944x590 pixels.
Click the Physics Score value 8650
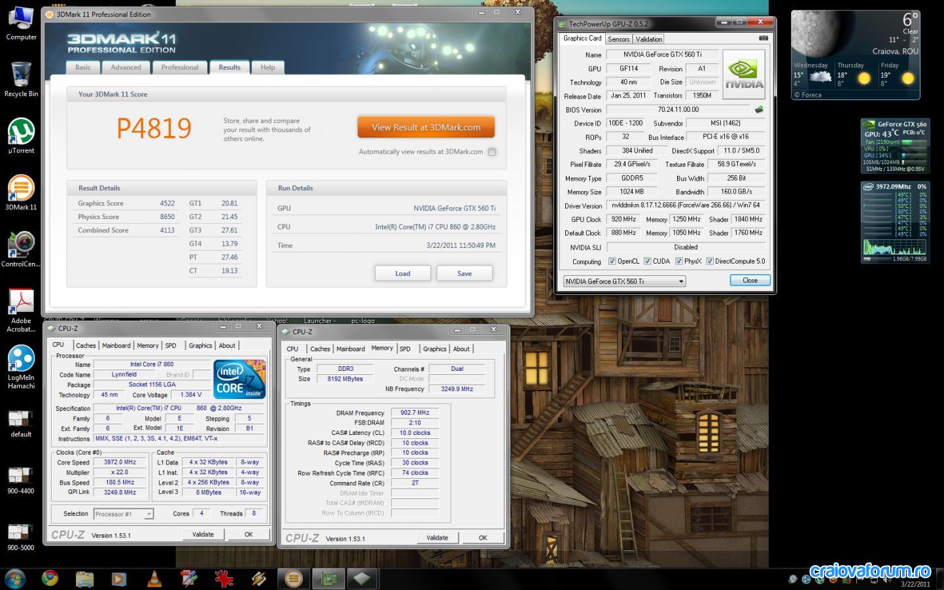click(x=167, y=217)
